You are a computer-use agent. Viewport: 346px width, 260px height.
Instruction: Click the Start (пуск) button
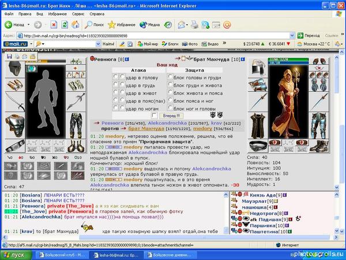[16, 255]
